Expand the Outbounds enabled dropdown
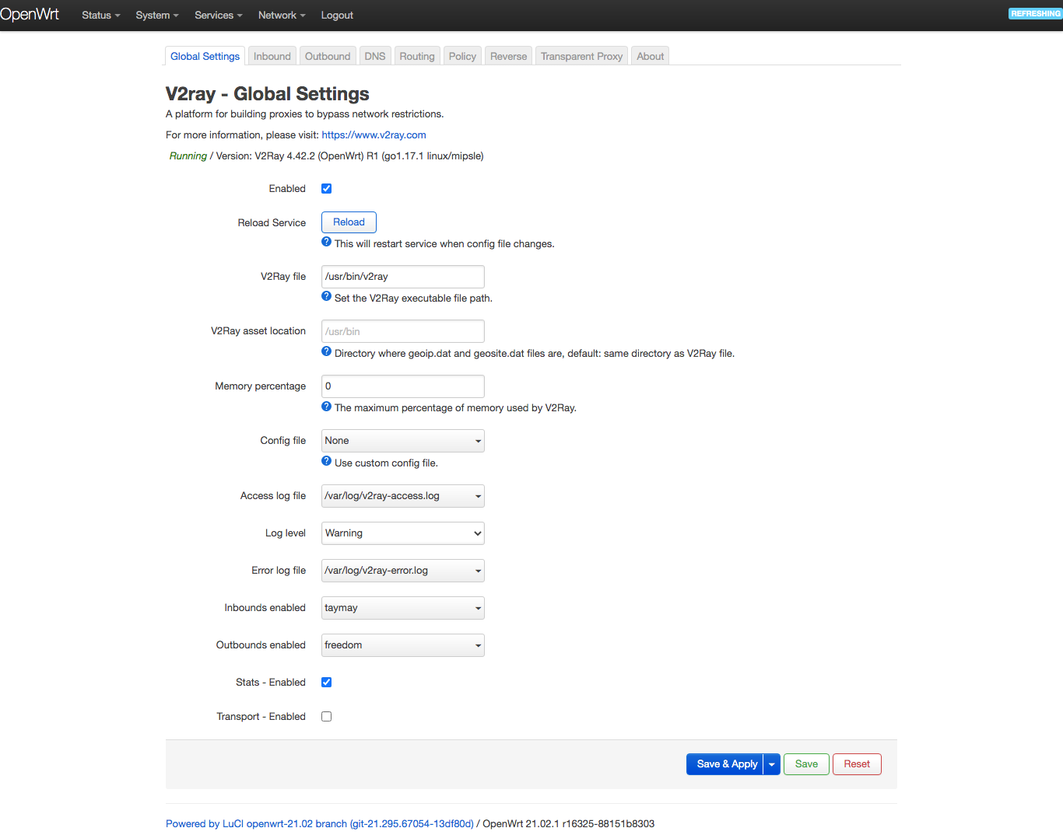 point(403,645)
